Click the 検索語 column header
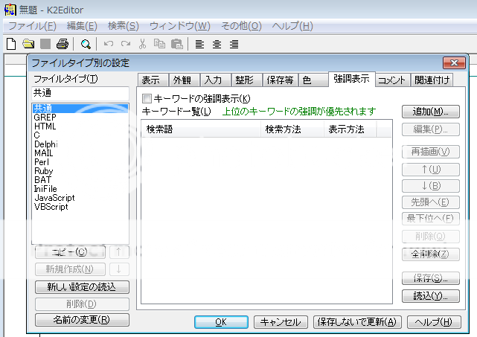This screenshot has height=337, width=477. pyautogui.click(x=201, y=129)
